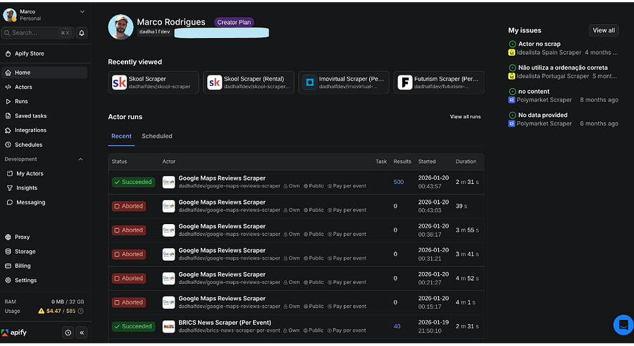Open the notifications bell icon

82,33
